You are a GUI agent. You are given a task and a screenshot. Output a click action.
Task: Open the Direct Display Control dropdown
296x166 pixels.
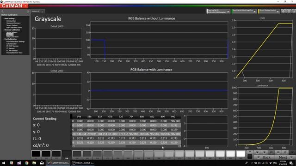pyautogui.click(x=269, y=11)
